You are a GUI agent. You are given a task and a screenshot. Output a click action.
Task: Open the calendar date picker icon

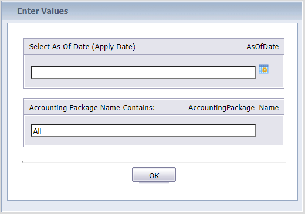pos(263,69)
